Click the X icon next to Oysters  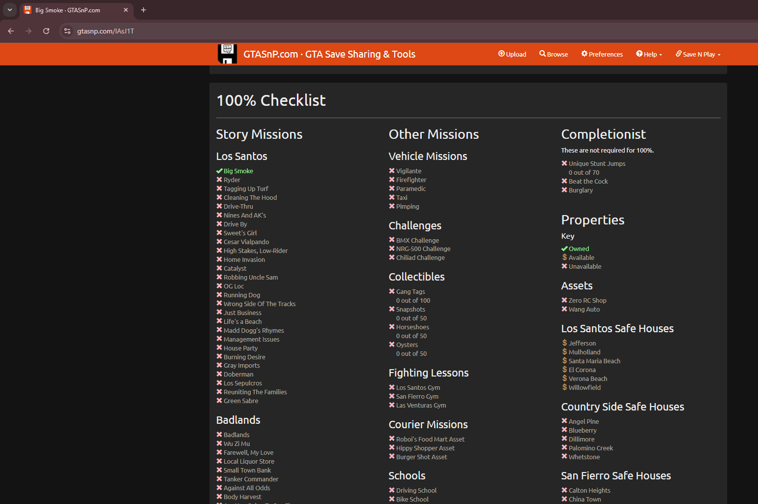pos(392,345)
